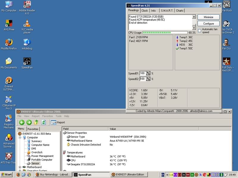Click the Up level icon in EVEREST toolbar
The image size is (238, 178).
[36, 122]
